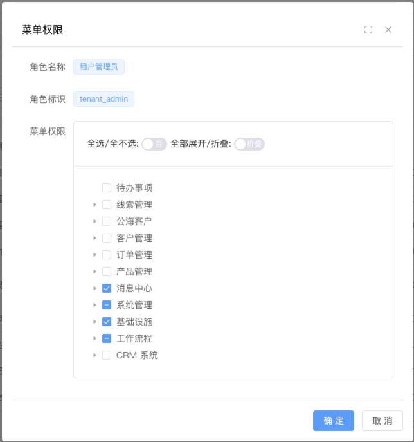Viewport: 414px width, 442px height.
Task: Toggle the 全选/全不选 switch
Action: [x=154, y=144]
